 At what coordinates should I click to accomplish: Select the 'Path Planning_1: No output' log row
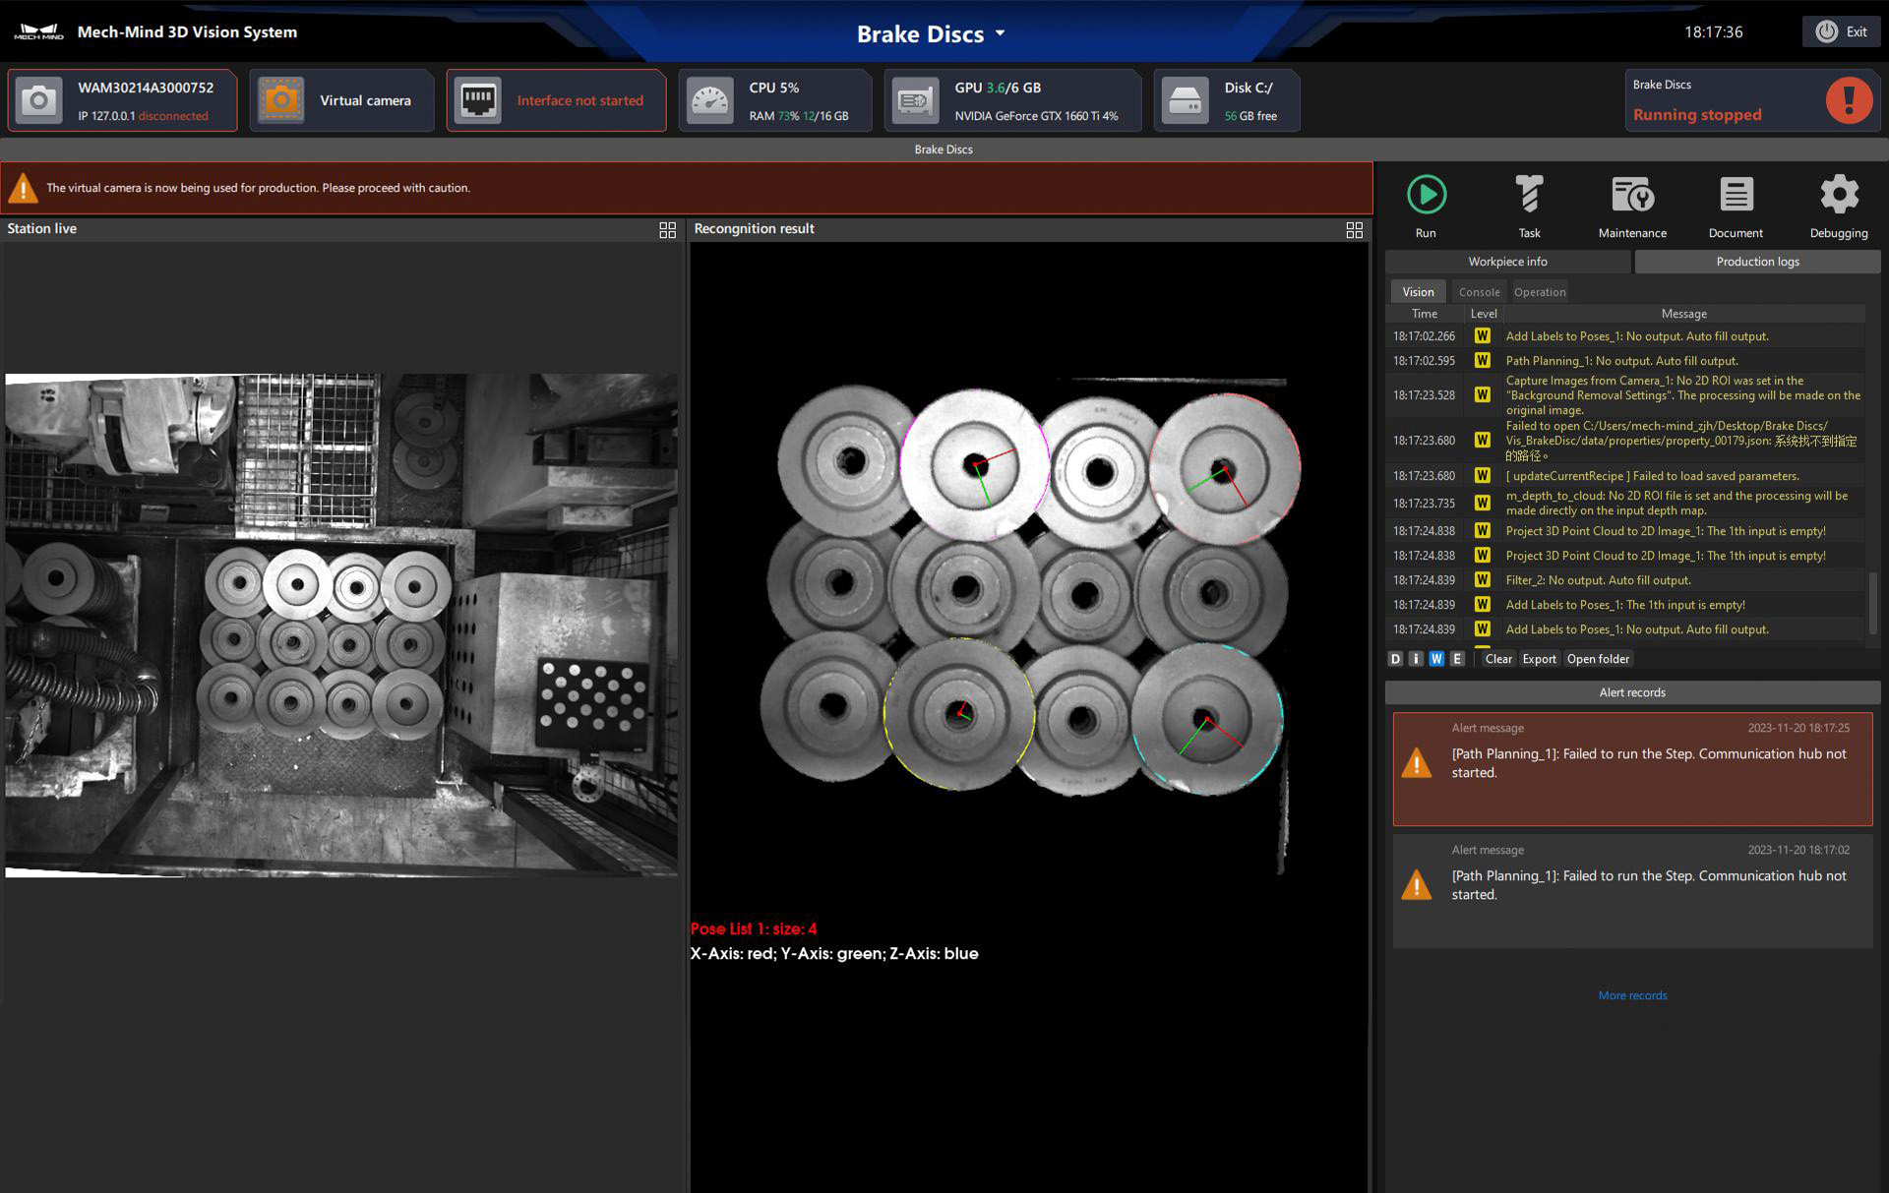[1625, 361]
